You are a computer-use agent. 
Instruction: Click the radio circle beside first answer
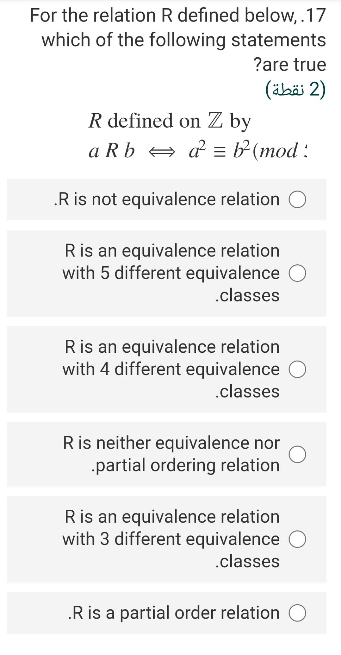[298, 199]
